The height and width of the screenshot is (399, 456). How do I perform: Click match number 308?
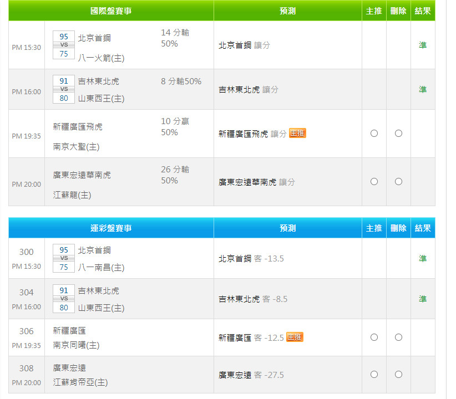pos(27,369)
